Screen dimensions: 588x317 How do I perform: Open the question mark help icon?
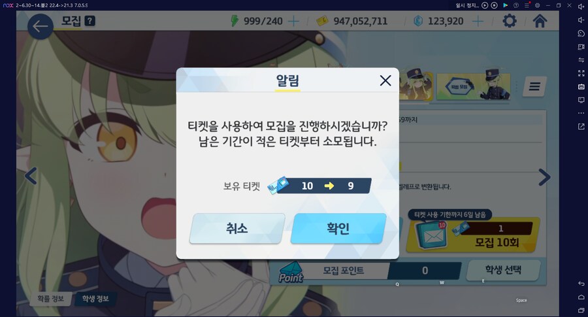90,21
